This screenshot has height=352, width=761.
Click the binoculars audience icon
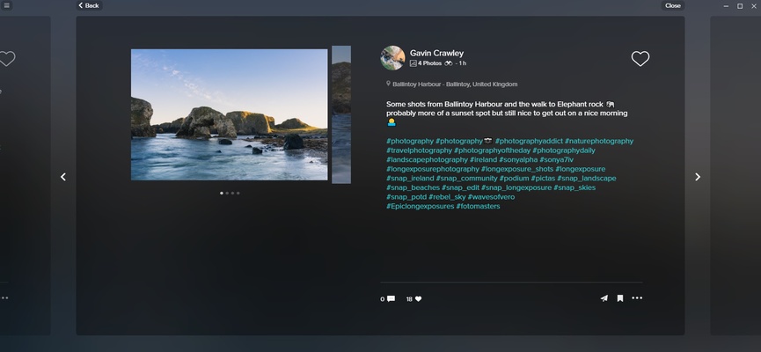coord(449,63)
